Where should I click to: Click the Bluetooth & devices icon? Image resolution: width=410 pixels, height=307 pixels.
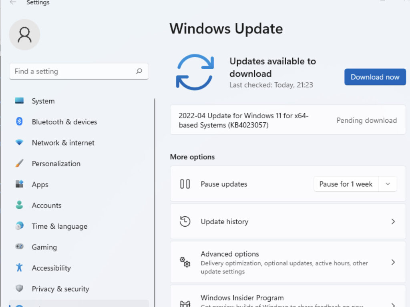coord(19,122)
